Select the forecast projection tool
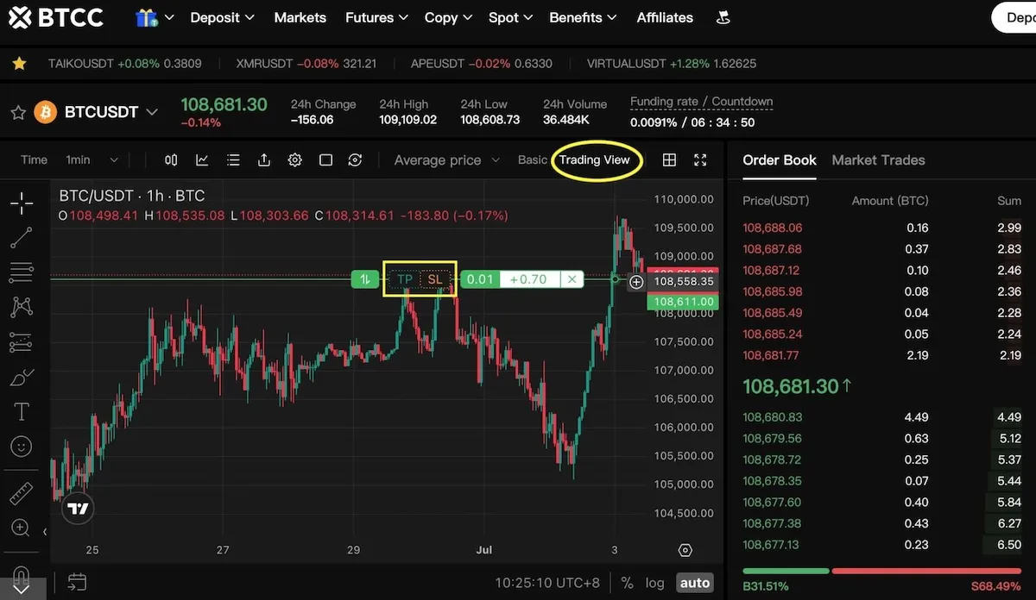This screenshot has width=1036, height=600. click(22, 342)
